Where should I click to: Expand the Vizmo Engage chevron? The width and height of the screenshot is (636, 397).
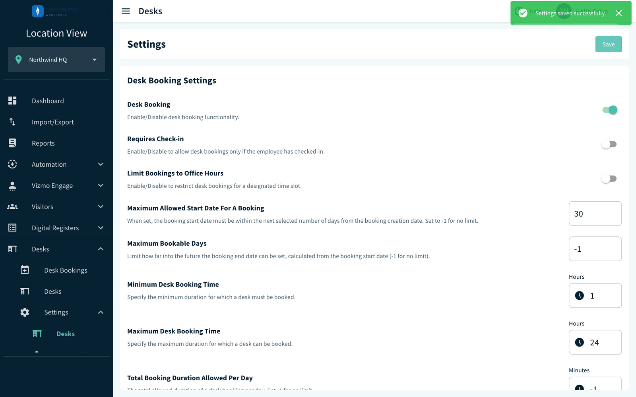coord(101,185)
